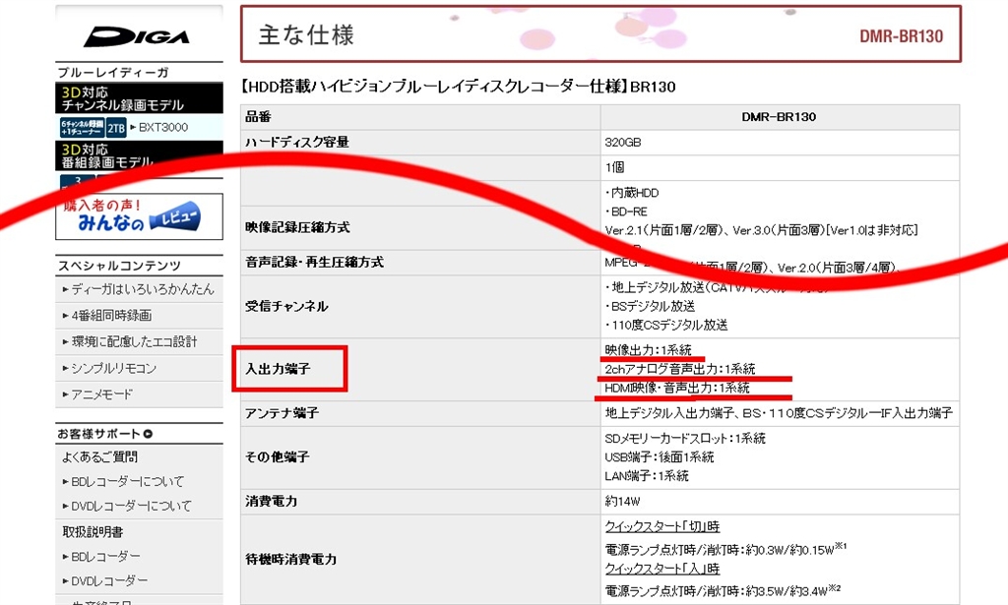Click HDMI映像・音声出力:1系統 text
Viewport: 1008px width, 605px height.
click(x=677, y=388)
